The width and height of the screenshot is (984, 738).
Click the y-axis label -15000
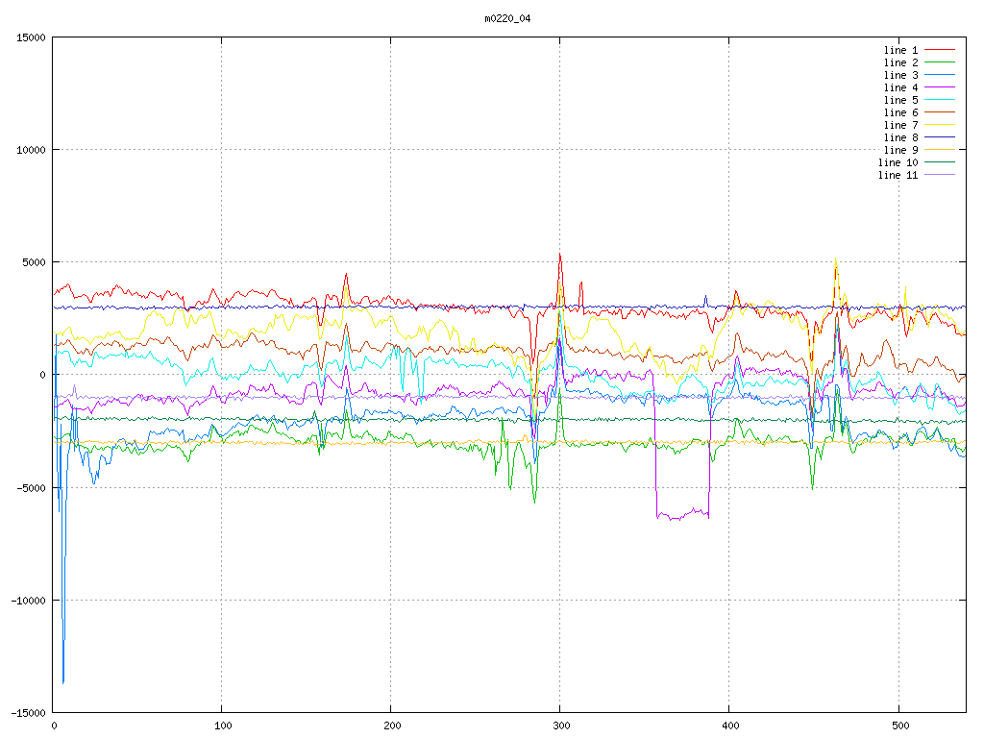tap(29, 713)
